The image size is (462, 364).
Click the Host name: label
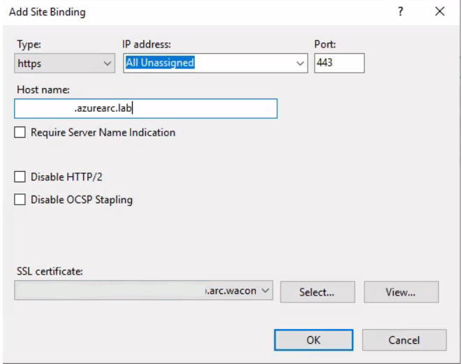click(43, 90)
